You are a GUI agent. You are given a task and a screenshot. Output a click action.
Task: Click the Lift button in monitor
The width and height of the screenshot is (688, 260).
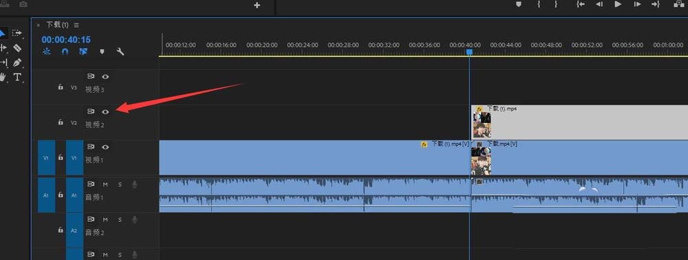pyautogui.click(x=679, y=4)
